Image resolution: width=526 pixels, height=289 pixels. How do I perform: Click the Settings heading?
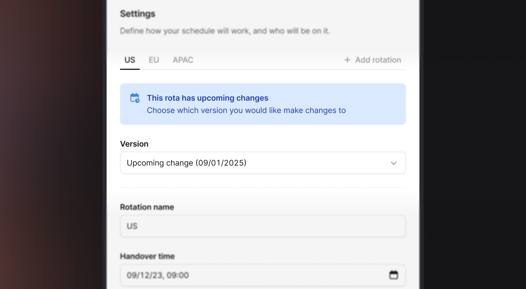coord(137,14)
